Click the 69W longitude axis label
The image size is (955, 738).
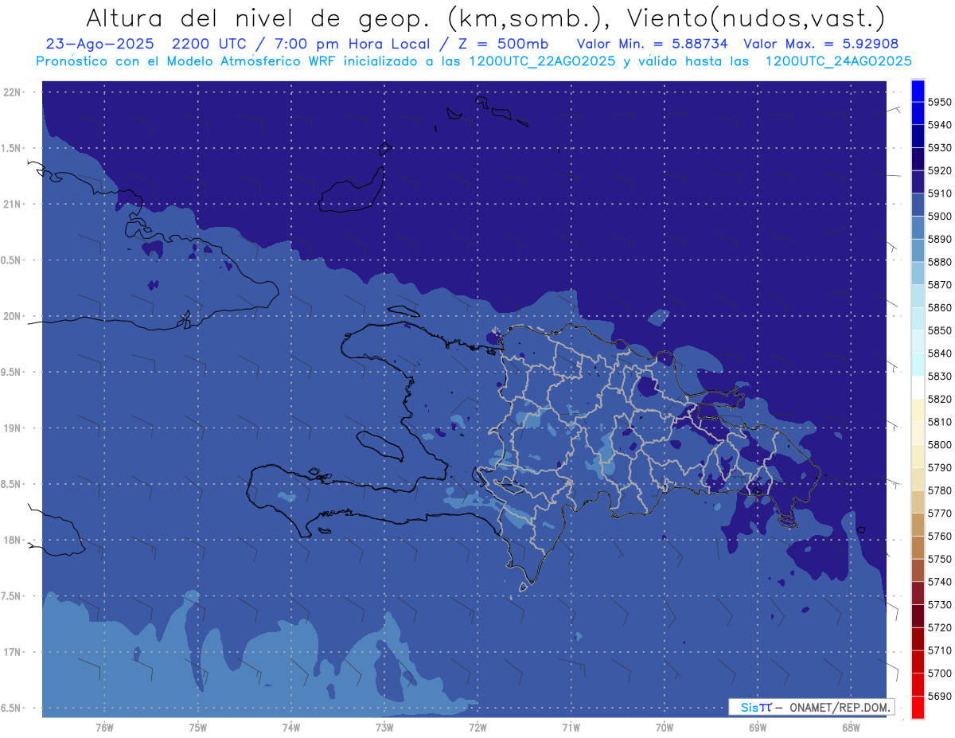click(758, 727)
